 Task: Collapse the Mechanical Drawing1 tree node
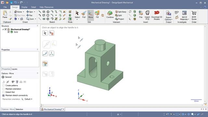3,30
